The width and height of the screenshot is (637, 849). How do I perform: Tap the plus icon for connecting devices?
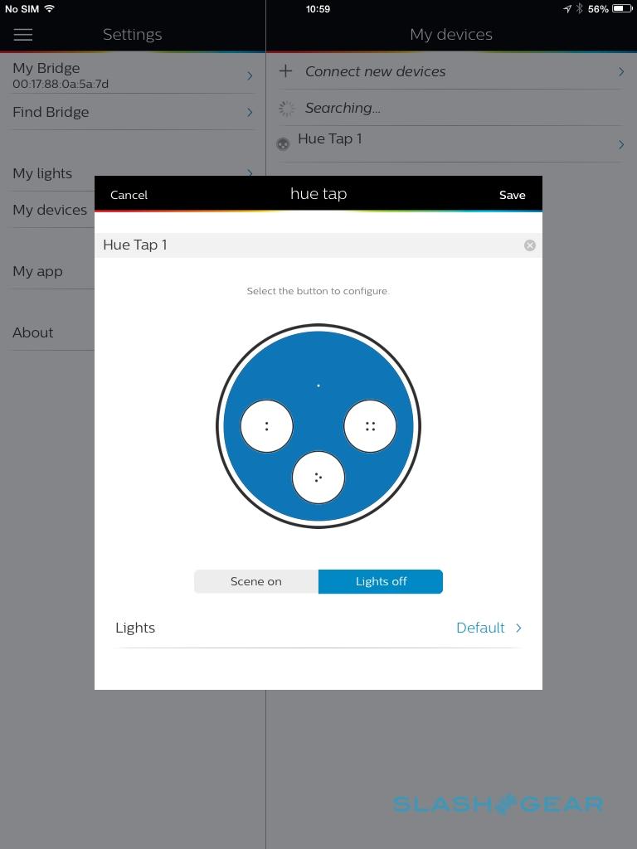click(285, 71)
